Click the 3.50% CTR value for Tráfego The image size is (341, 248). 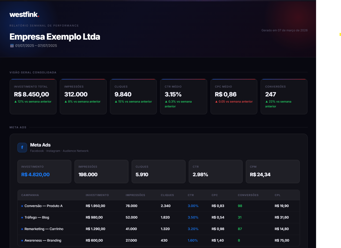tap(193, 217)
